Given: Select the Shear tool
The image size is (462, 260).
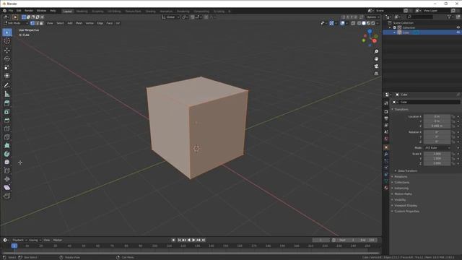Looking at the screenshot, I should [x=7, y=188].
